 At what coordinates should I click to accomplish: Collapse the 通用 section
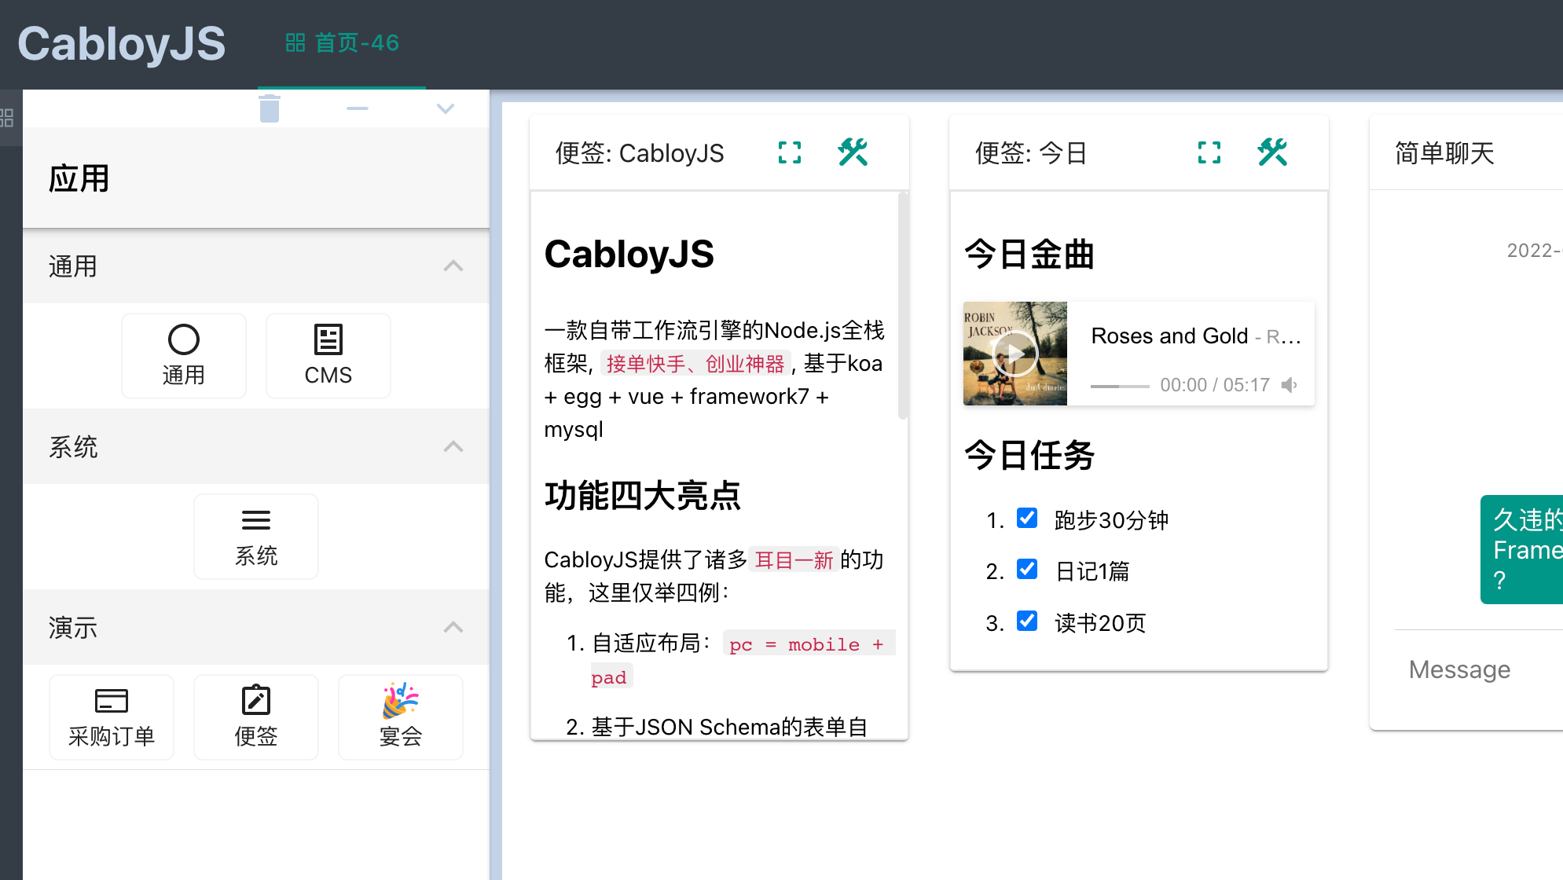453,266
